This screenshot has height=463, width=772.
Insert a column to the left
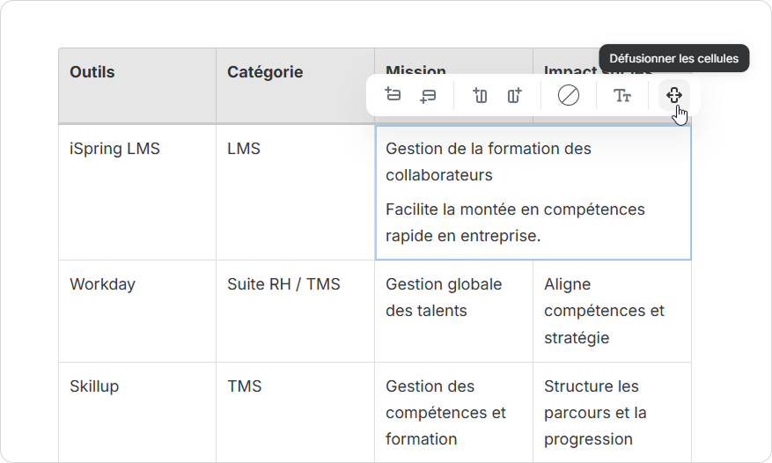tap(480, 95)
